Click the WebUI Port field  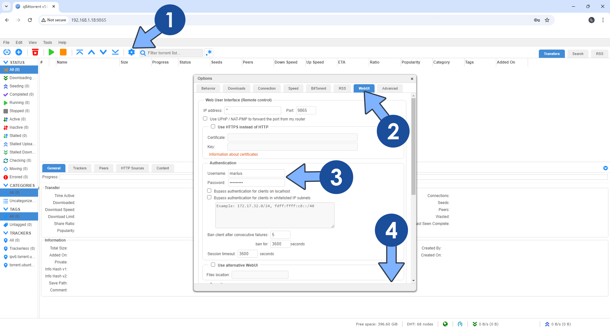coord(306,110)
